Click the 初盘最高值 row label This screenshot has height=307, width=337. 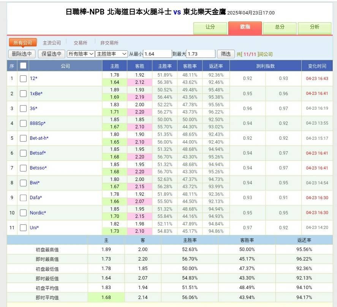coord(47,250)
